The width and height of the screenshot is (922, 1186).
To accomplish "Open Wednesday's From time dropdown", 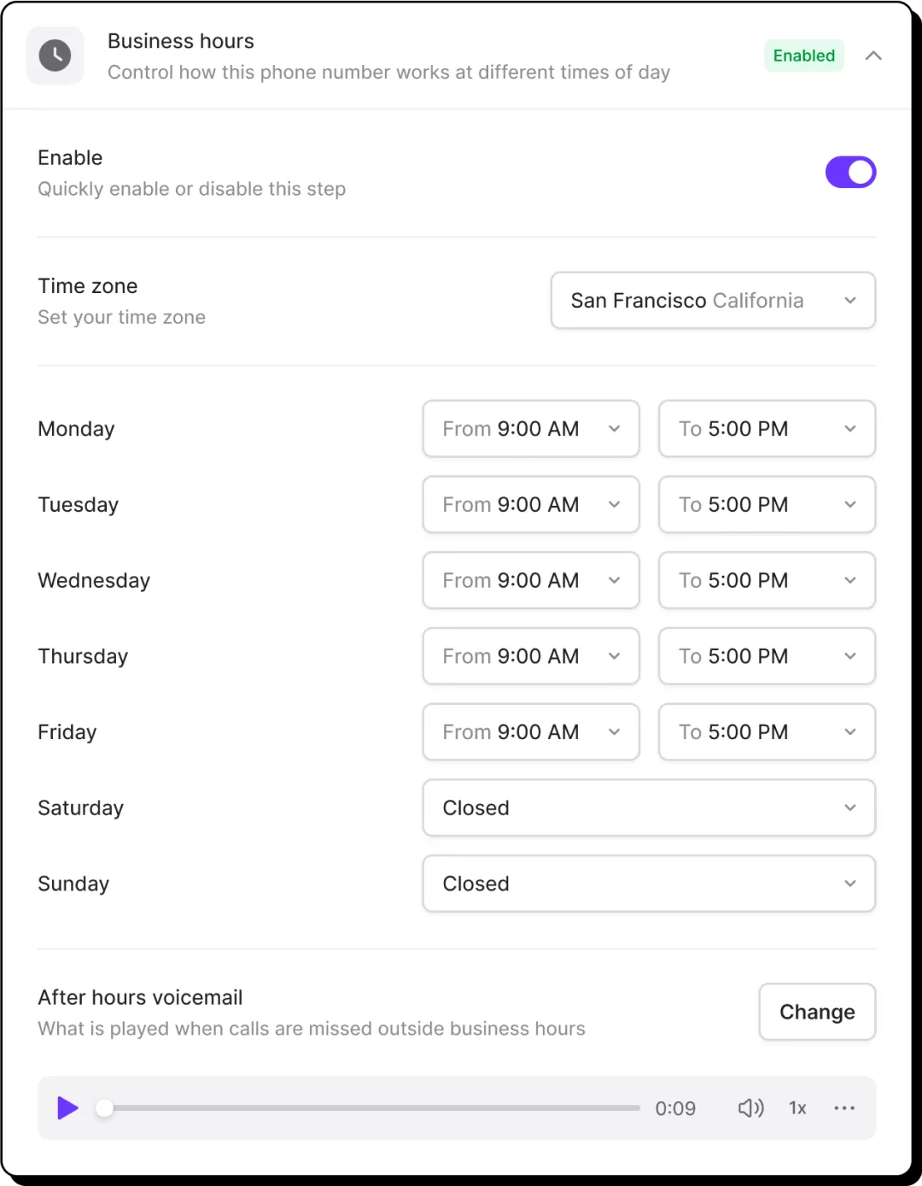I will click(530, 580).
